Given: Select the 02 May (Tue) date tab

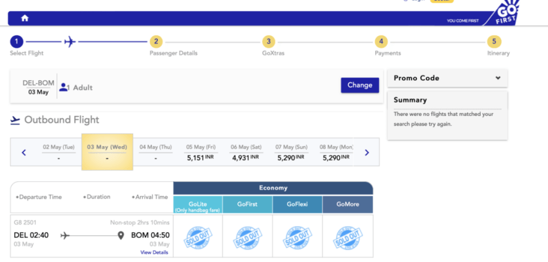Looking at the screenshot, I should [x=59, y=153].
